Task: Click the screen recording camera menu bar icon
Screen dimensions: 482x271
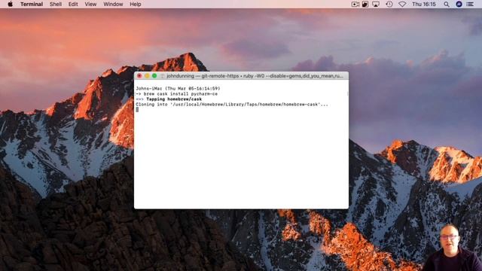Action: click(x=355, y=4)
